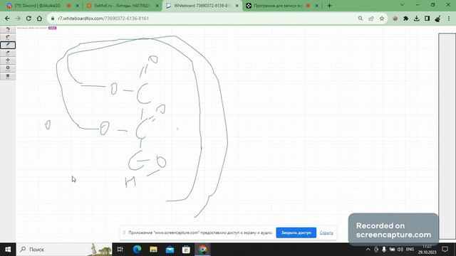Open the whiteboard menu tool at sidebar bottom

coord(8,76)
